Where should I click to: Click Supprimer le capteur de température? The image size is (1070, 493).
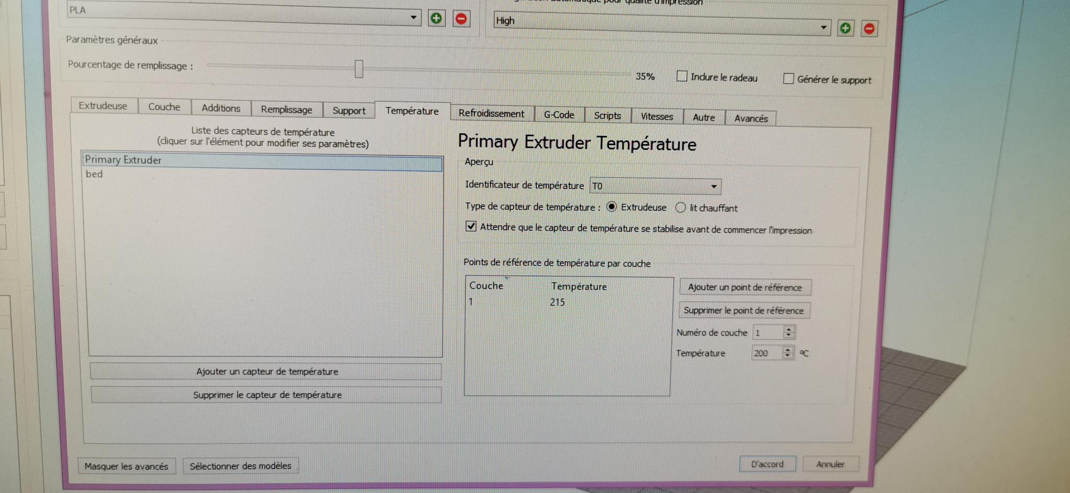[x=266, y=395]
